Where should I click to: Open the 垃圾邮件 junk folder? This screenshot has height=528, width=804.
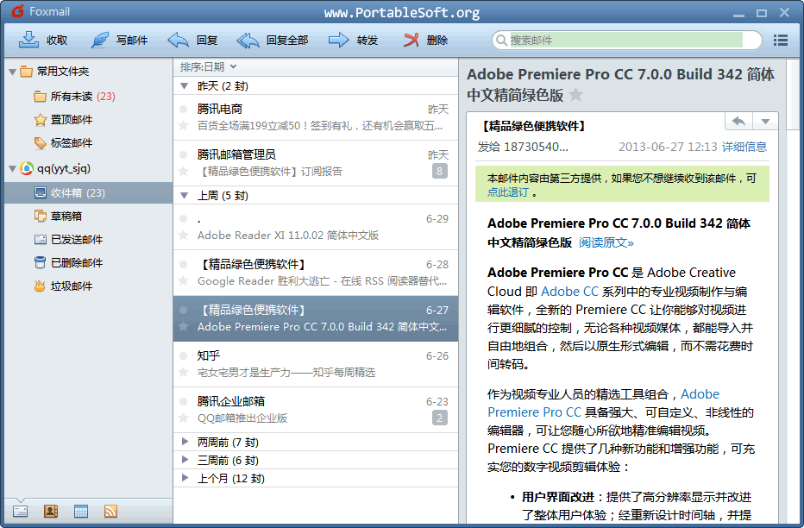point(71,286)
